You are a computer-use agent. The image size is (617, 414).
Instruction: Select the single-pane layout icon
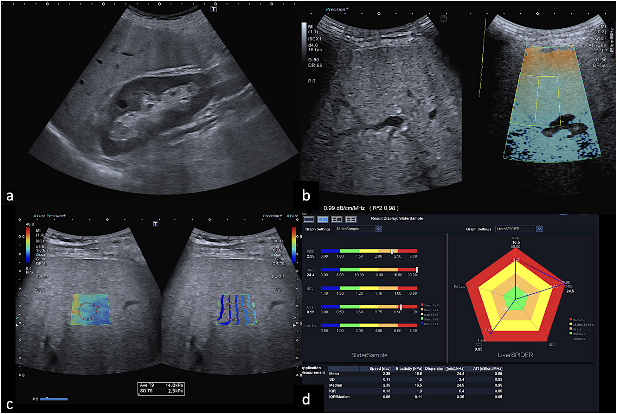point(308,219)
